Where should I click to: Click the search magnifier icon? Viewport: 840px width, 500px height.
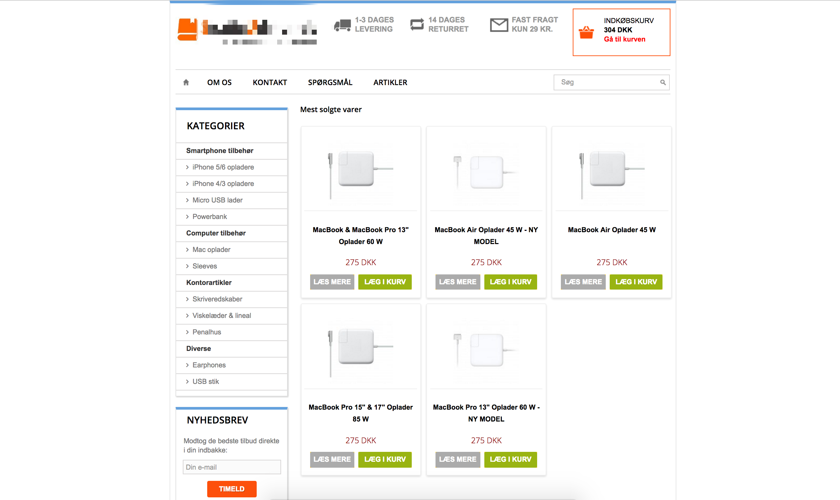[662, 82]
